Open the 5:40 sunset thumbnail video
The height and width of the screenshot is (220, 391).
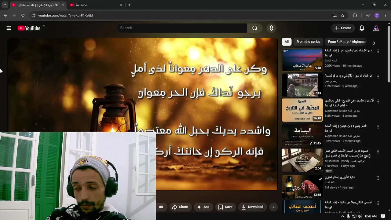pos(302,60)
